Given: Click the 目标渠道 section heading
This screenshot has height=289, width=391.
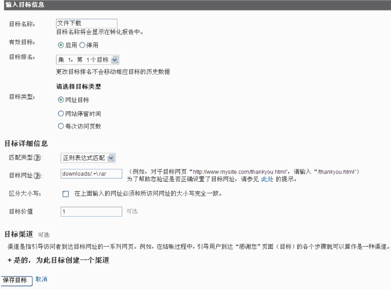Looking at the screenshot, I should [x=19, y=234].
